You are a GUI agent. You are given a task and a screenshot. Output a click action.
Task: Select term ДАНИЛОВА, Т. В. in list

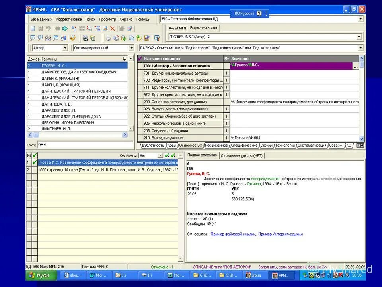[x=78, y=104]
